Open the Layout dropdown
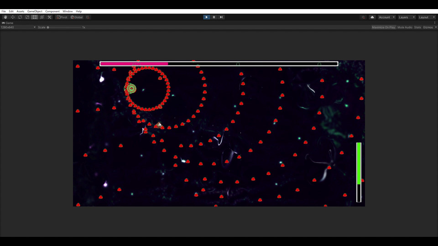Image resolution: width=438 pixels, height=246 pixels. pyautogui.click(x=427, y=17)
